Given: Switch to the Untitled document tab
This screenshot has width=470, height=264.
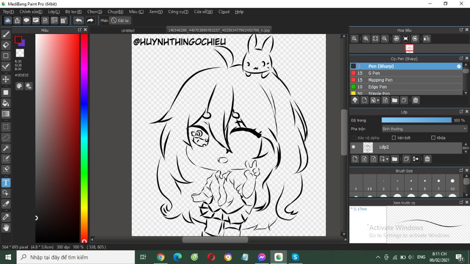Looking at the screenshot, I should coord(128,30).
